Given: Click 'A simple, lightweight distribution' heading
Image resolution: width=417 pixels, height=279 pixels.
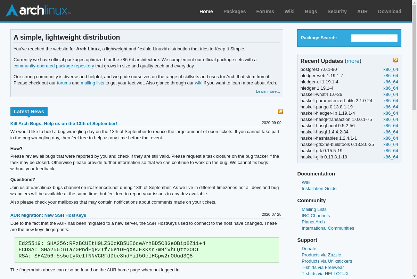Looking at the screenshot, I should pyautogui.click(x=67, y=38).
